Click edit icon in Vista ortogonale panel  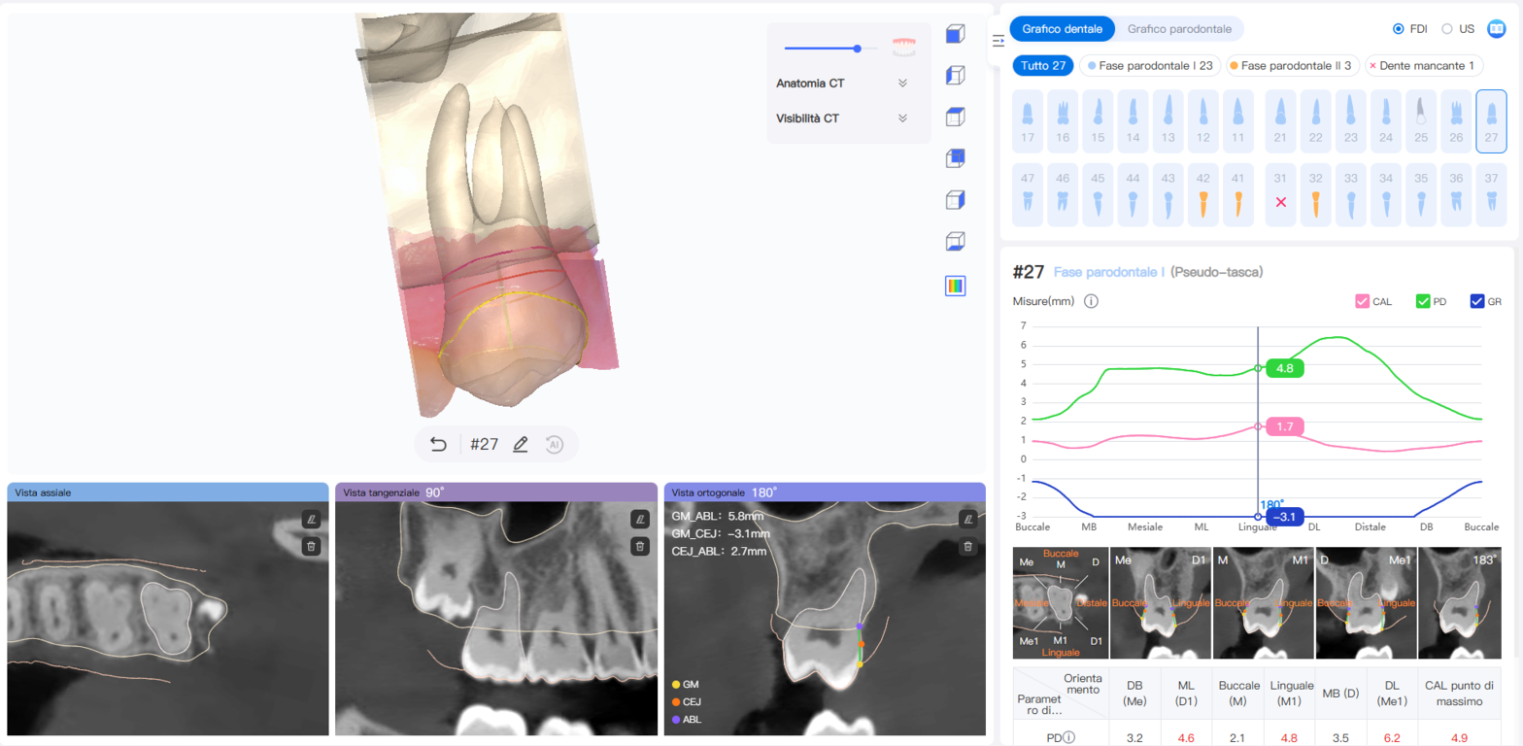pyautogui.click(x=967, y=519)
